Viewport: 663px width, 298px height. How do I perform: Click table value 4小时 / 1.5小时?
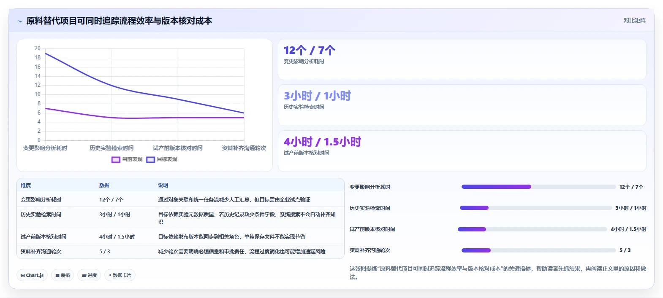coord(117,237)
